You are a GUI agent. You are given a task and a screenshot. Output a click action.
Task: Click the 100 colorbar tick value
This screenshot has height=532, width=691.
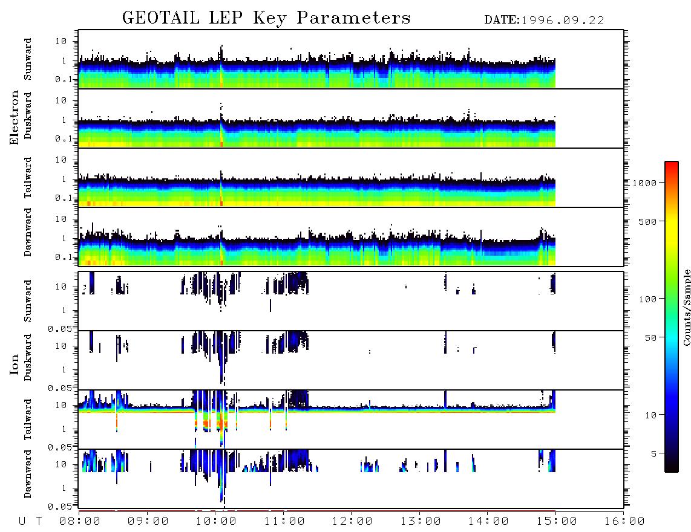pyautogui.click(x=647, y=299)
